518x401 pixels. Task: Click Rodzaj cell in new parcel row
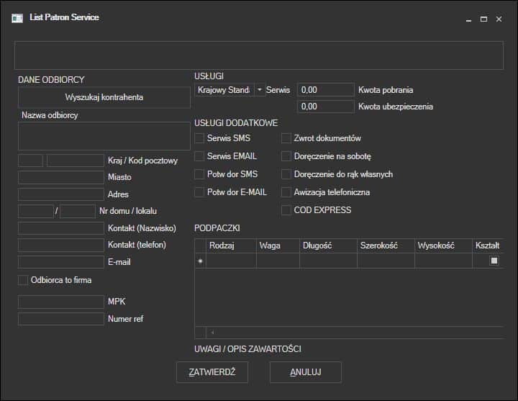click(x=231, y=261)
